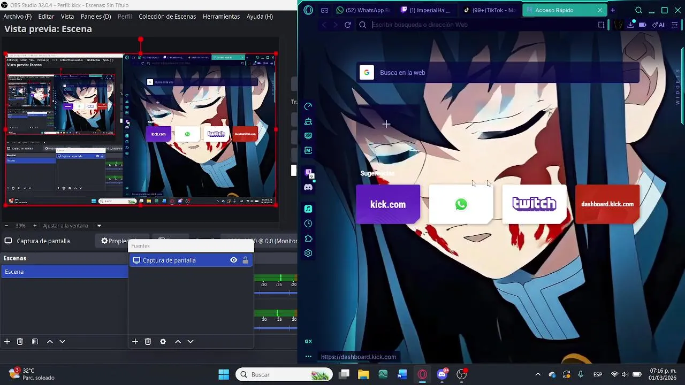The image size is (685, 385).
Task: Add a speed dial with plus tile
Action: 386,124
